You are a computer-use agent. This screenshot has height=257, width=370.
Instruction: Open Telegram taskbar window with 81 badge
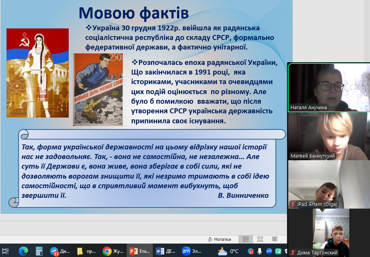pyautogui.click(x=60, y=251)
